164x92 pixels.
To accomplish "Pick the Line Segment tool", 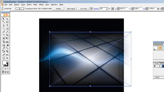I will click(4, 28).
